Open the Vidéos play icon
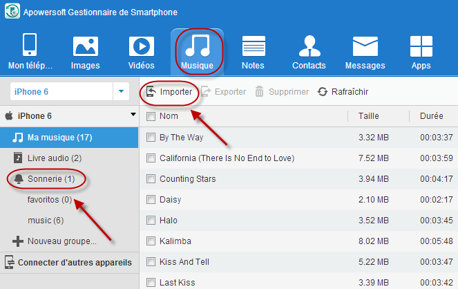Image resolution: width=458 pixels, height=289 pixels. (x=142, y=46)
